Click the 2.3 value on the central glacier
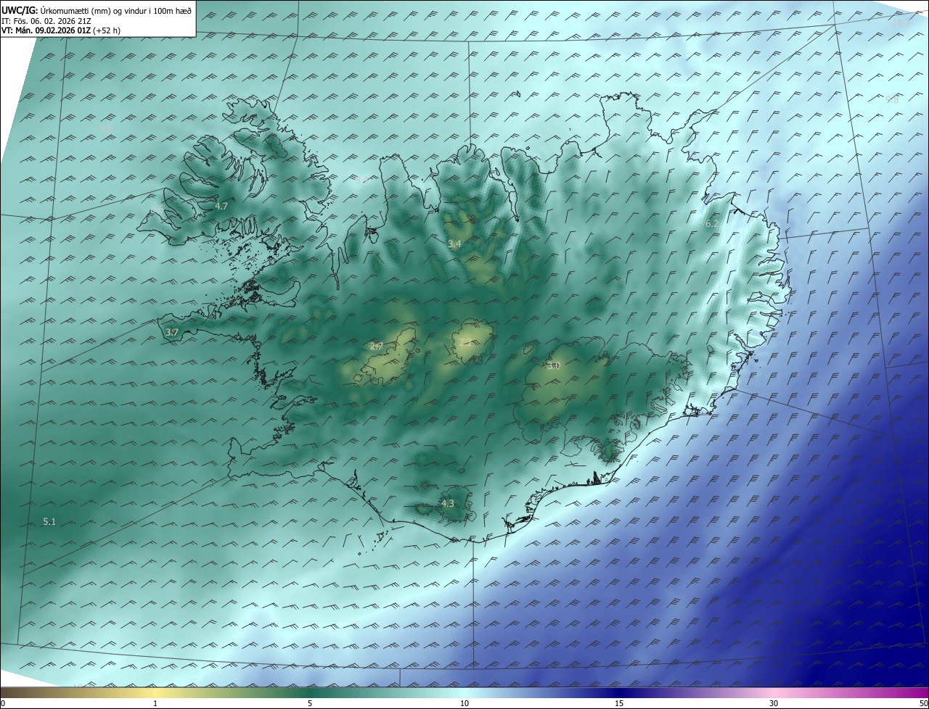 coord(465,343)
